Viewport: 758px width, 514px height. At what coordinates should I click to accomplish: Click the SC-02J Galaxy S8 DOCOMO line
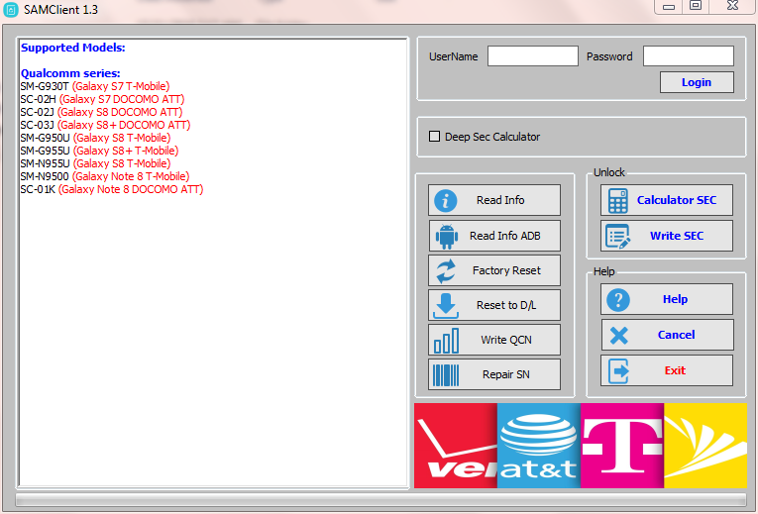coord(101,112)
